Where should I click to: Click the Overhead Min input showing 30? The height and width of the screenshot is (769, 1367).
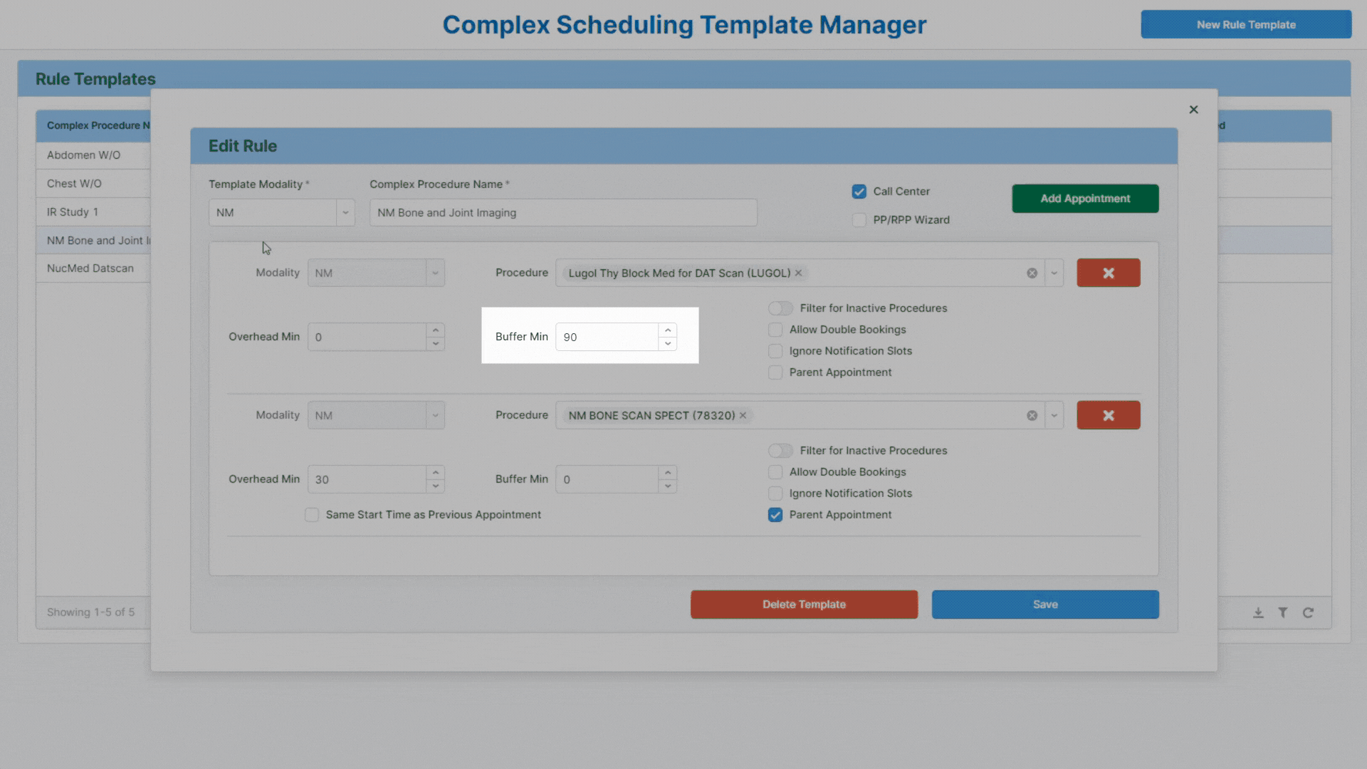click(363, 478)
